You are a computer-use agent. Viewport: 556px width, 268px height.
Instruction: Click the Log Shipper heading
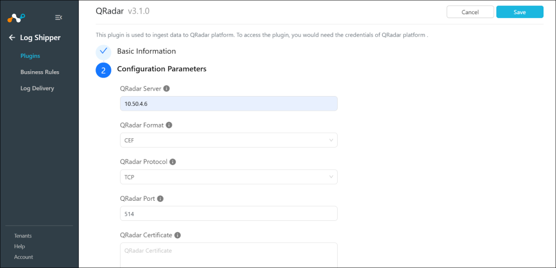(x=40, y=37)
